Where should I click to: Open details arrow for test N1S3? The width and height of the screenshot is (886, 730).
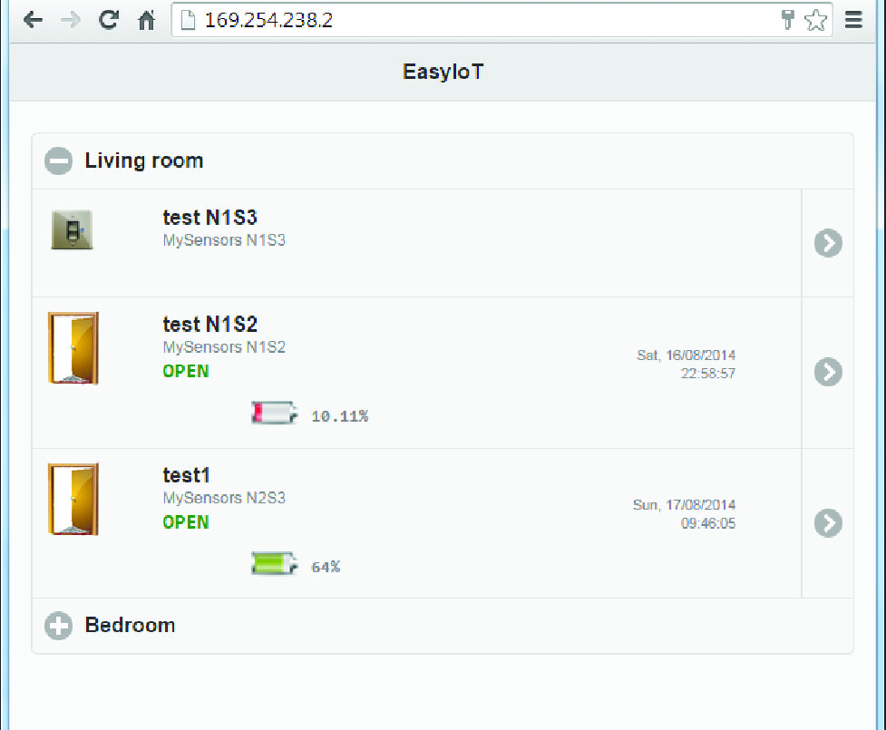coord(828,243)
